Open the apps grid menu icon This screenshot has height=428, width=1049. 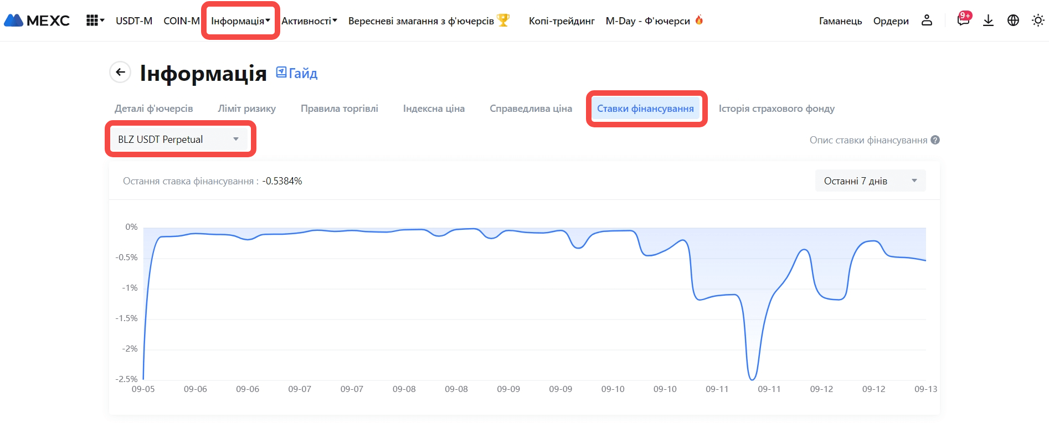click(94, 20)
